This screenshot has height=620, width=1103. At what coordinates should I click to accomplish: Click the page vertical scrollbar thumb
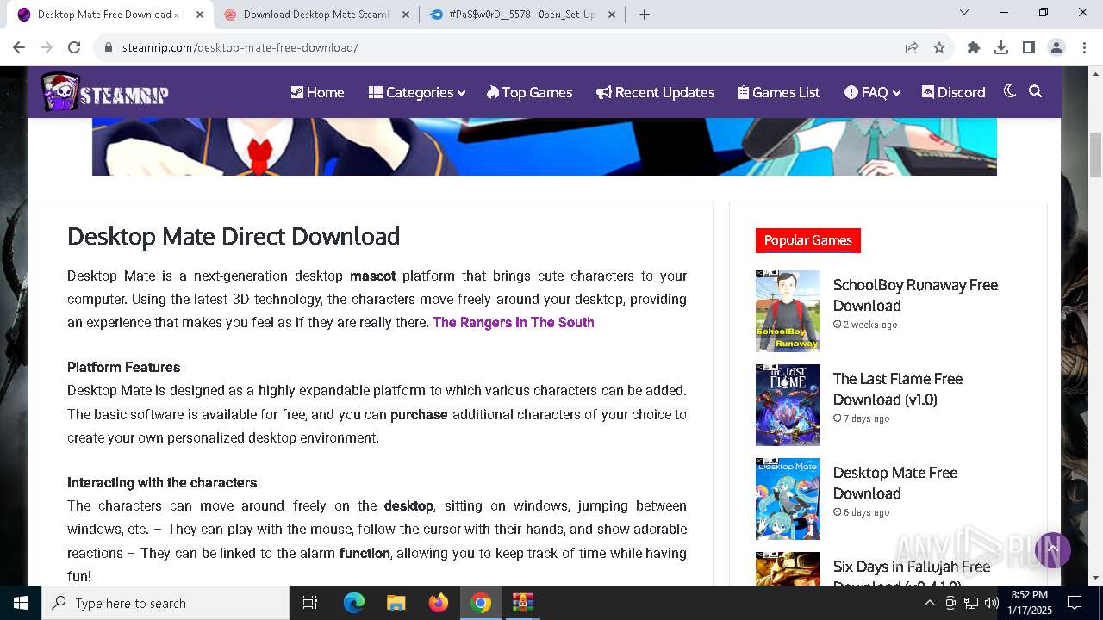[x=1095, y=155]
